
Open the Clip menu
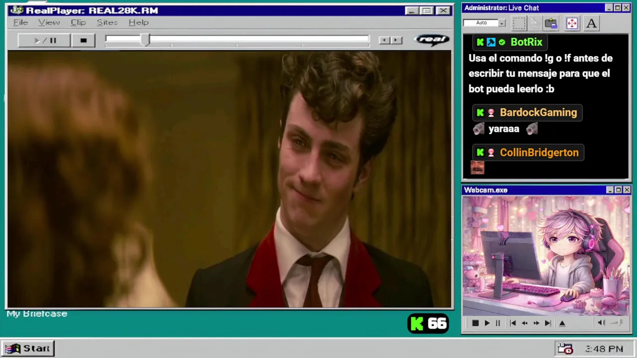tap(78, 22)
